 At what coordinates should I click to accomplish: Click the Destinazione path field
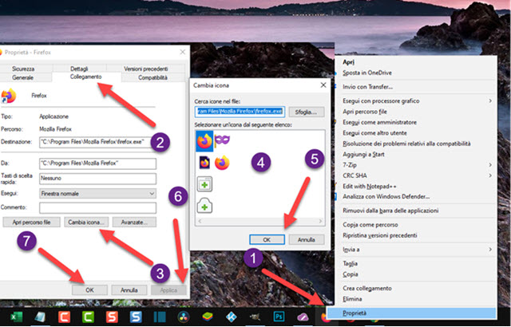[x=97, y=142]
